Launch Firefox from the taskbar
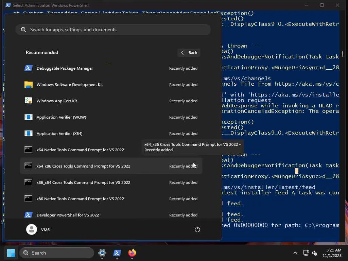This screenshot has height=261, width=348. pos(132,253)
